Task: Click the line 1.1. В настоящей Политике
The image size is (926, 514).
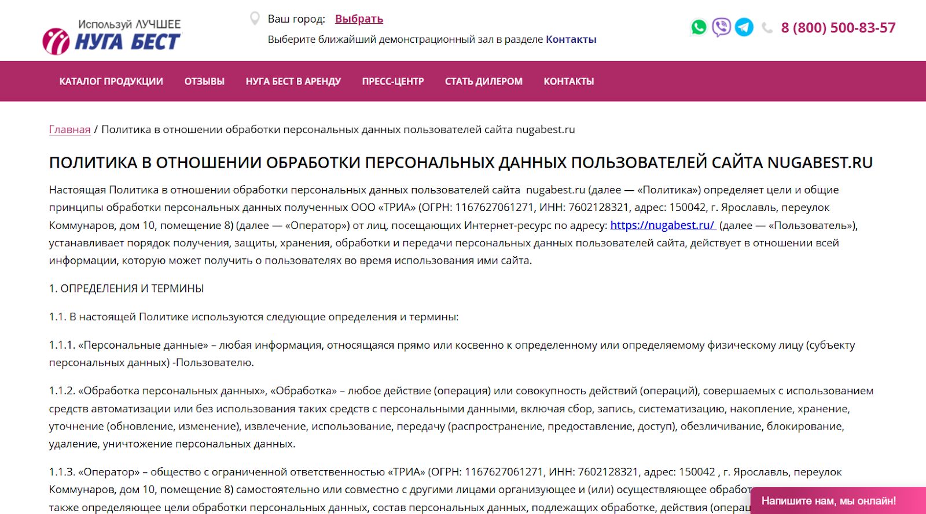Action: pyautogui.click(x=253, y=317)
